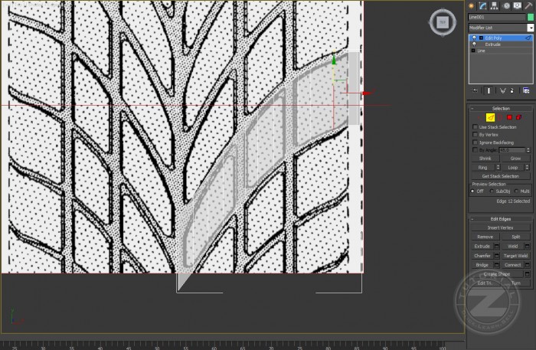Enable By Angle checkbox
Image resolution: width=536 pixels, height=350 pixels.
(x=475, y=150)
